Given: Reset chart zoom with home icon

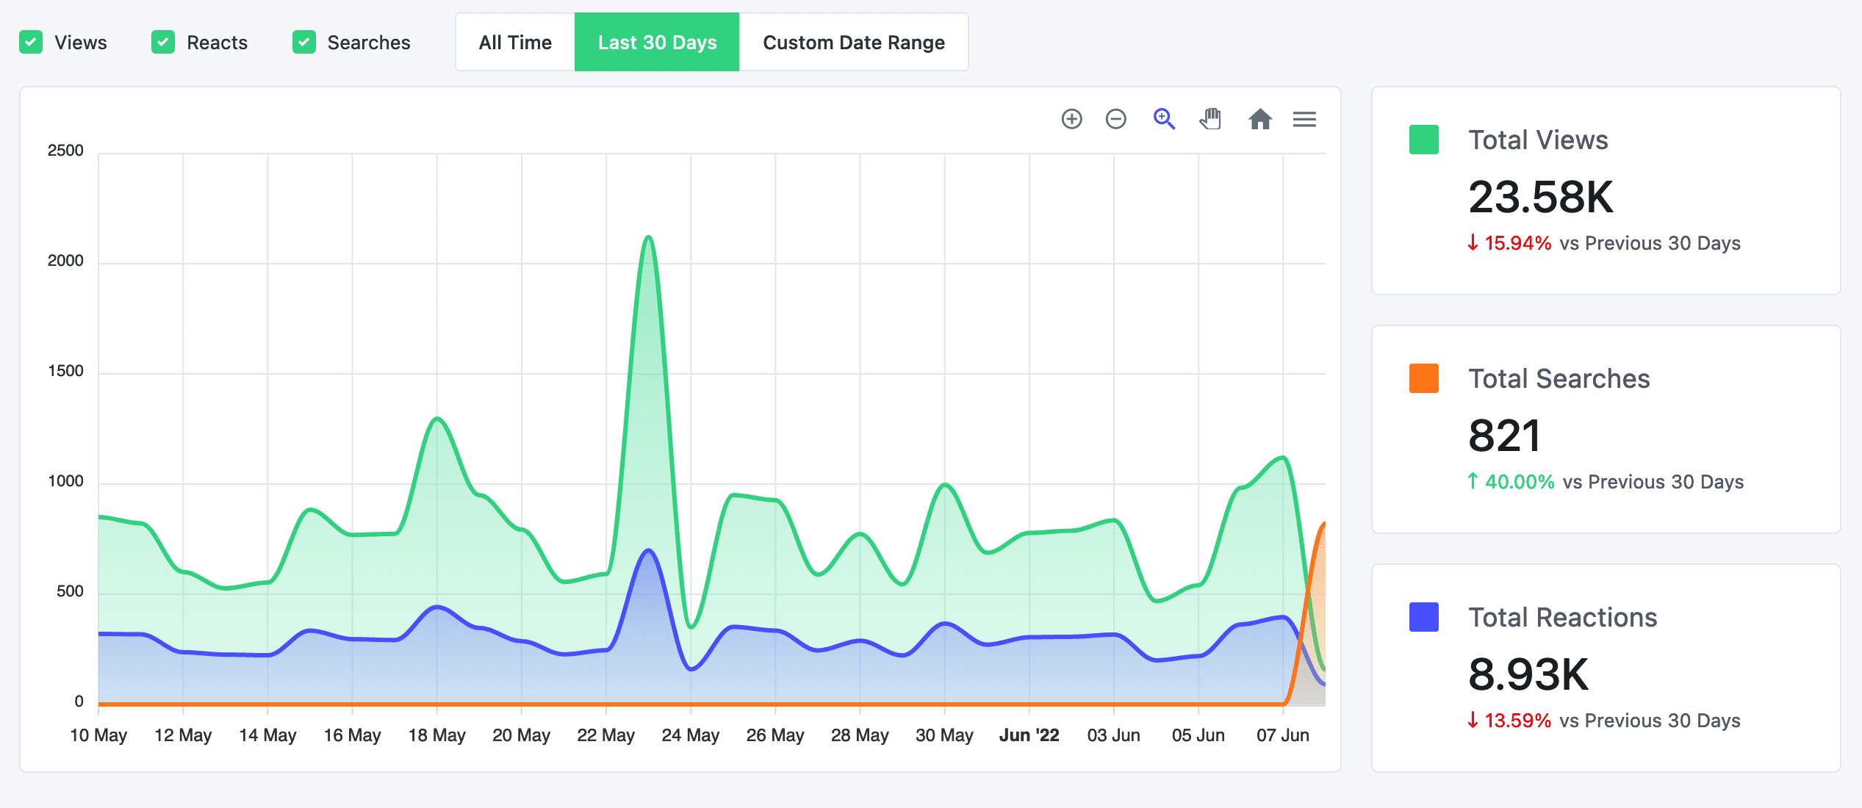Looking at the screenshot, I should (1259, 119).
